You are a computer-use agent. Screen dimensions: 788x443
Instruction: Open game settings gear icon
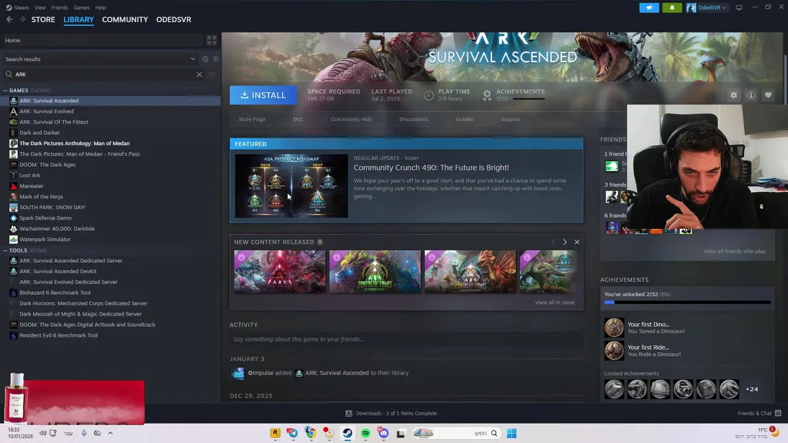pos(733,95)
